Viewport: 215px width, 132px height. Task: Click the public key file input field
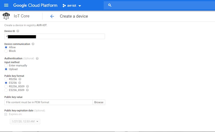point(49,102)
